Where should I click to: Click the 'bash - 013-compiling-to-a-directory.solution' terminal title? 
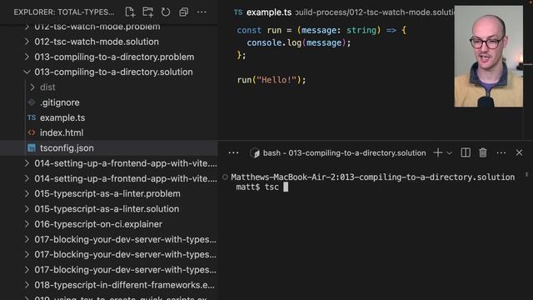pos(344,153)
